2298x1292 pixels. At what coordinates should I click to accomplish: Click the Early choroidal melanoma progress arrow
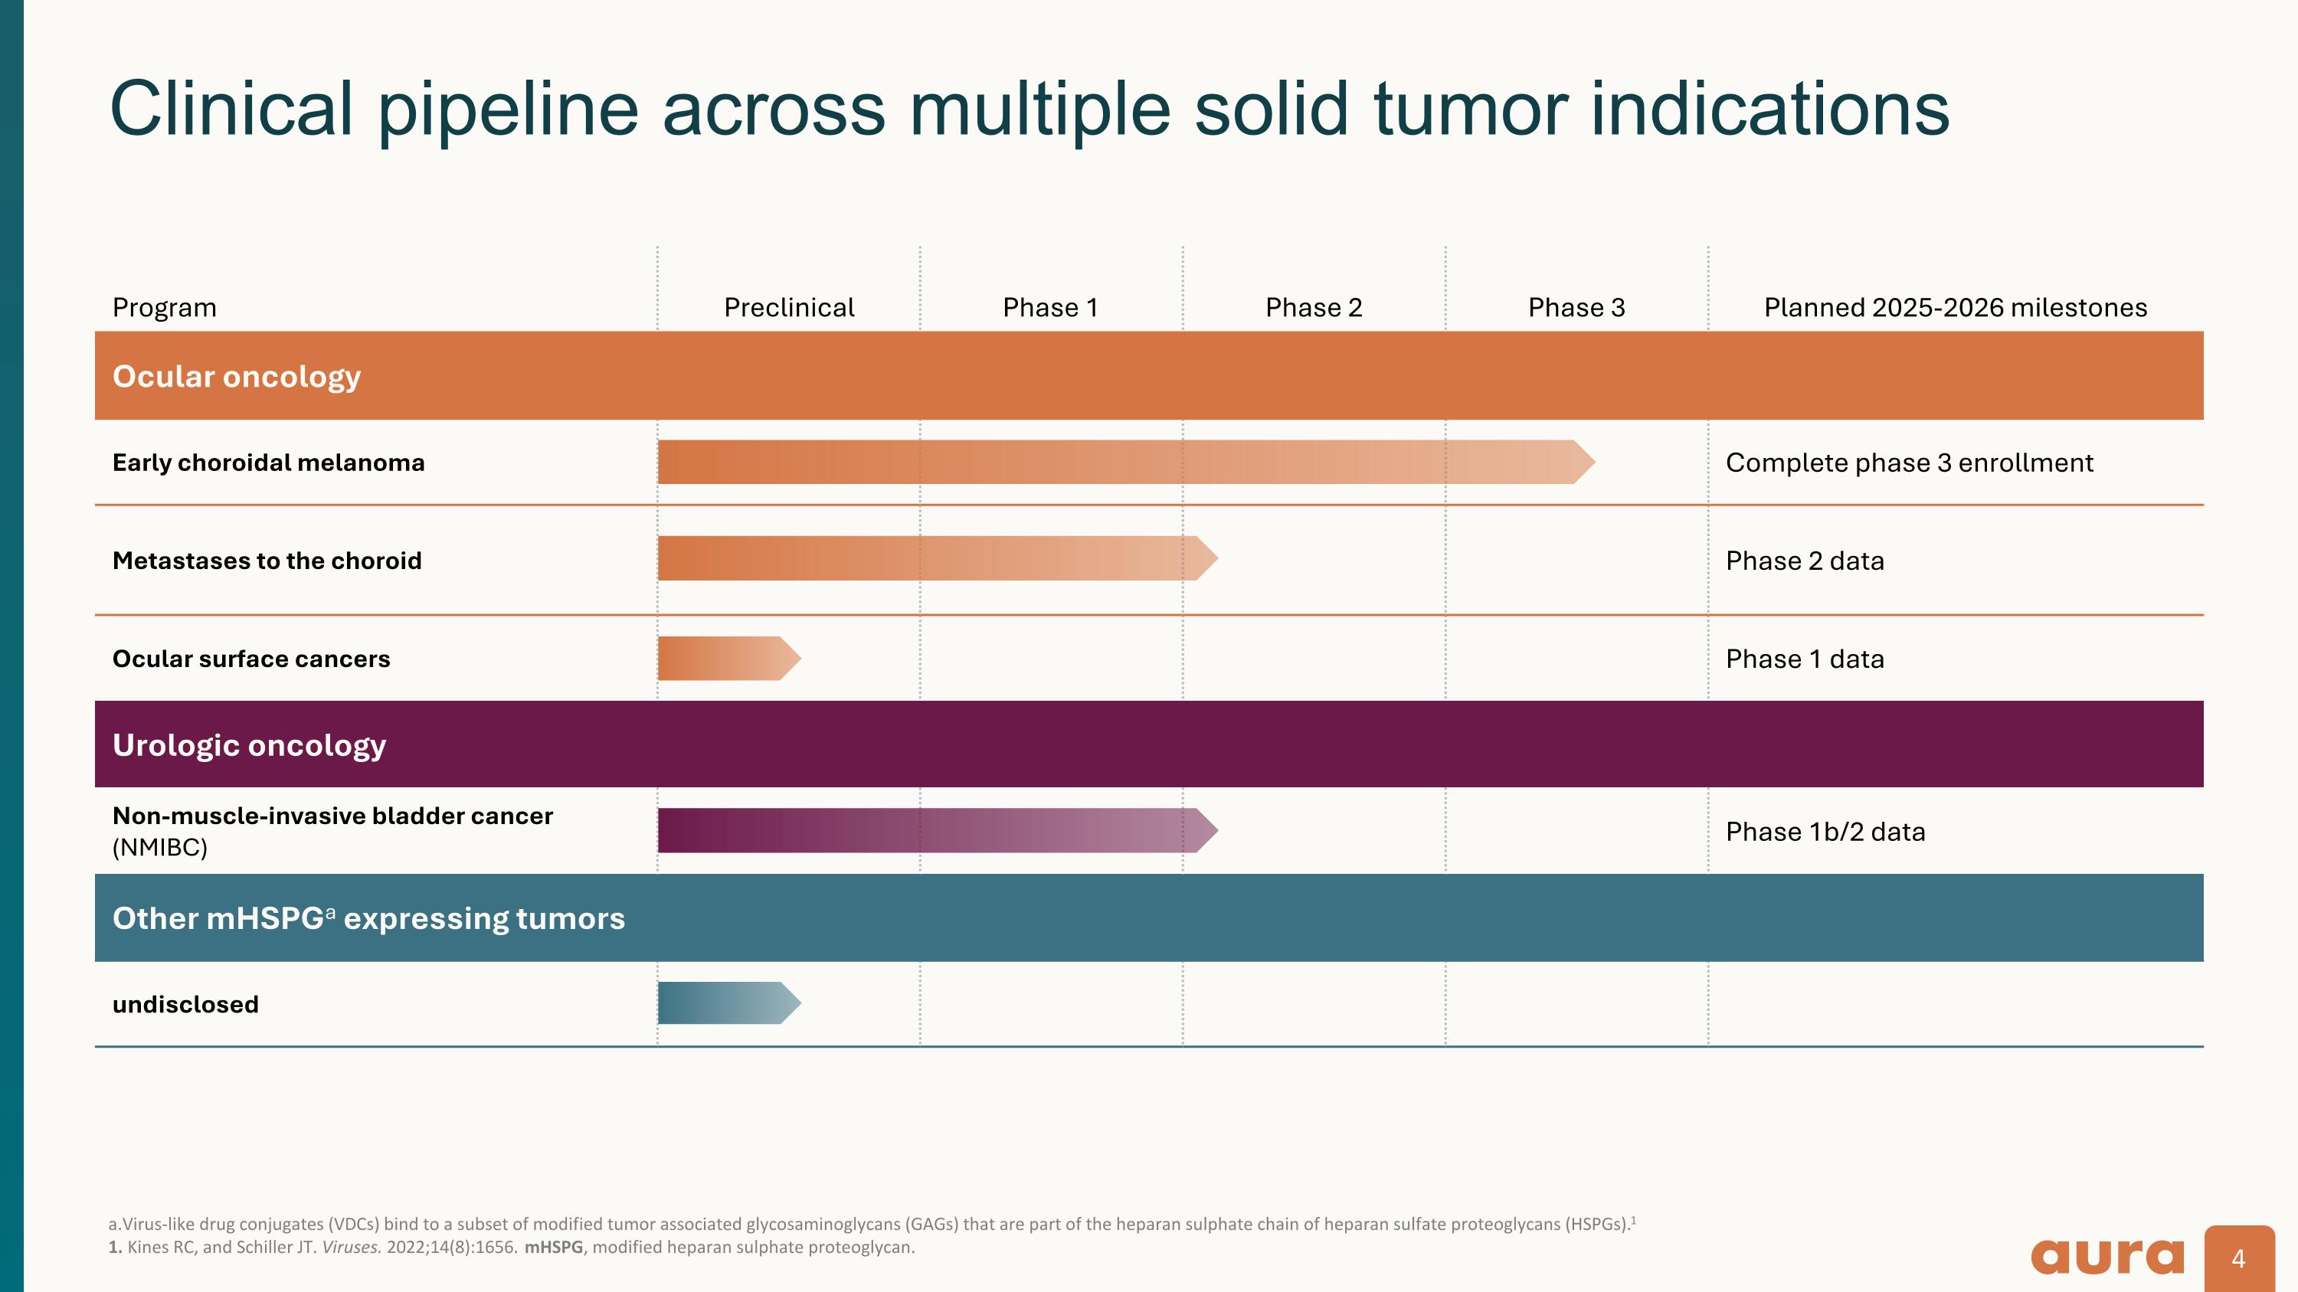pos(1124,462)
